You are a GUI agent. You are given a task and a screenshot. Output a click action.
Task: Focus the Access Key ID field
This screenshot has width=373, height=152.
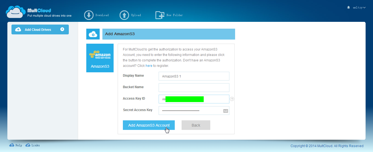tap(194, 99)
